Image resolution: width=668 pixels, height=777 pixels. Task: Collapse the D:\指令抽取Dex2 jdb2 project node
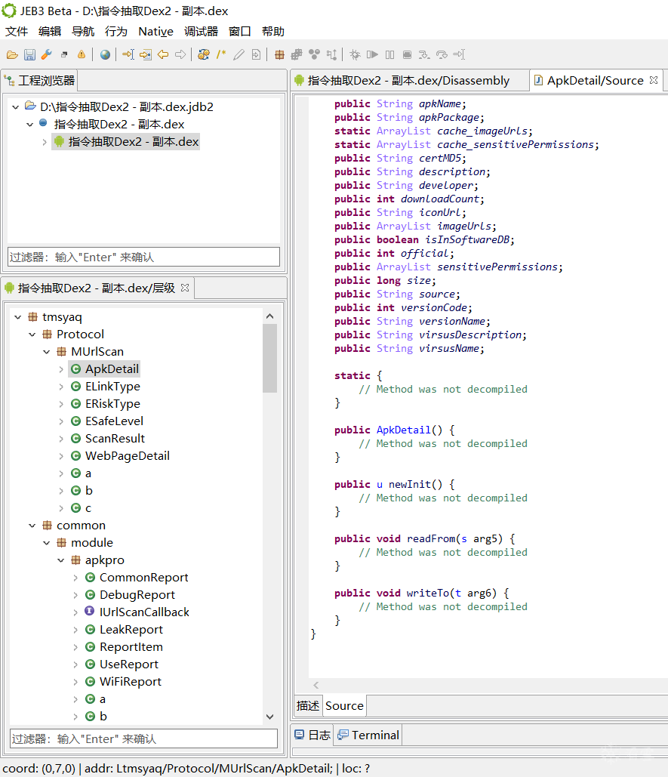[x=15, y=106]
